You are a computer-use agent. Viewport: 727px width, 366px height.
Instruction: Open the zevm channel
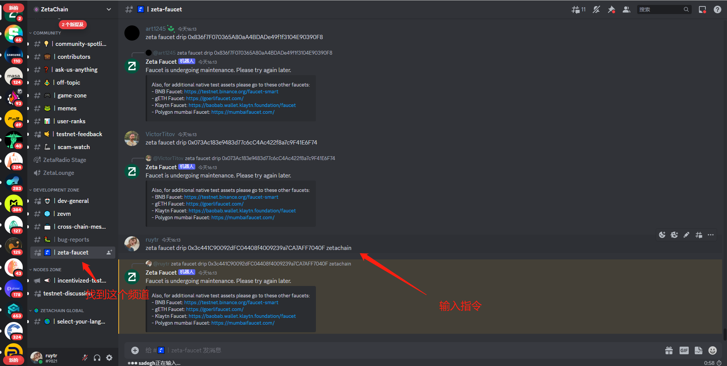click(72, 214)
